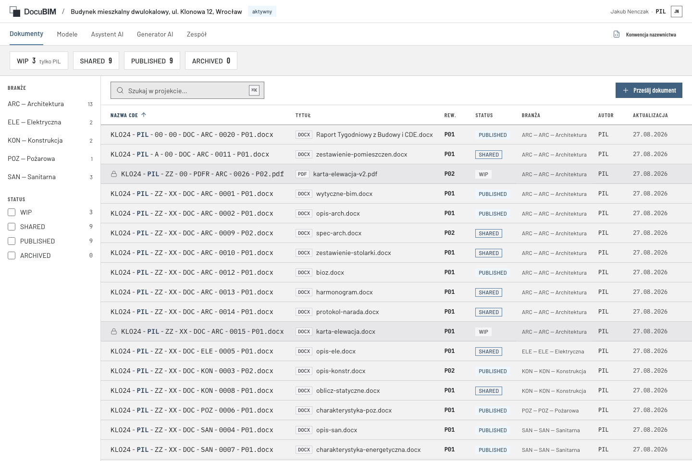Viewport: 692px width, 461px height.
Task: Click the JN user avatar
Action: (677, 12)
